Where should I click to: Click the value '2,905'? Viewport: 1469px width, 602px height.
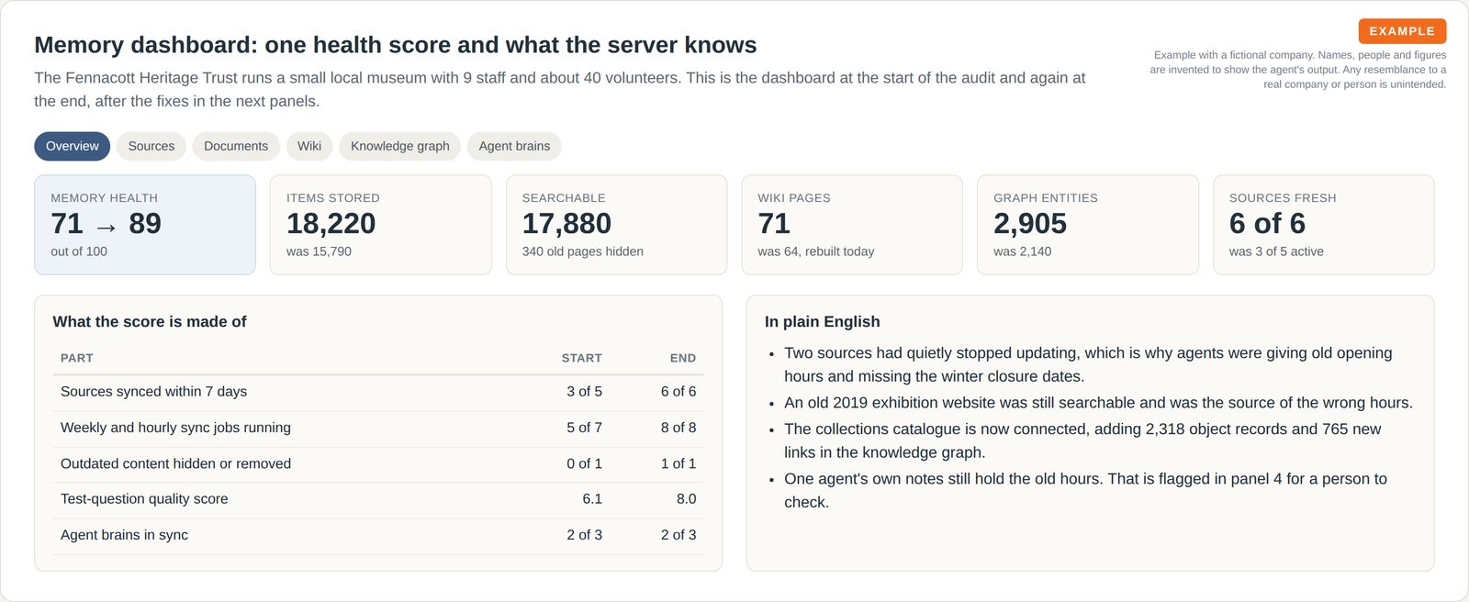coord(1030,223)
